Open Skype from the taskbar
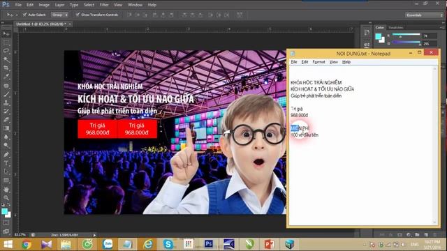Image resolution: width=447 pixels, height=251 pixels. pyautogui.click(x=168, y=244)
